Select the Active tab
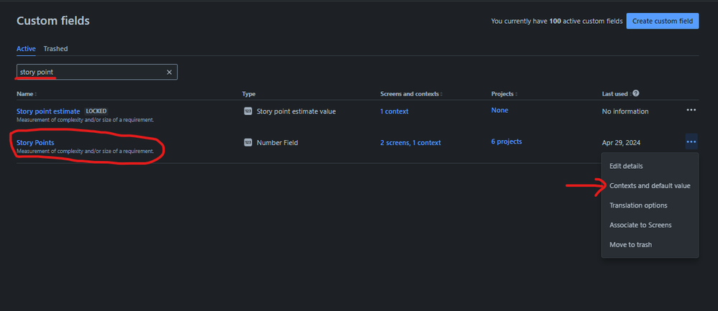 [x=26, y=48]
